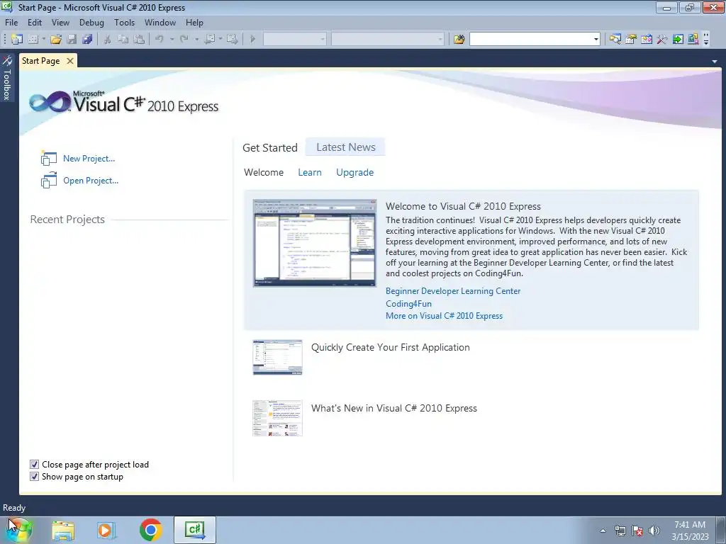Screen dimensions: 726x544
Task: Click the Save floppy disk icon
Action: point(72,40)
